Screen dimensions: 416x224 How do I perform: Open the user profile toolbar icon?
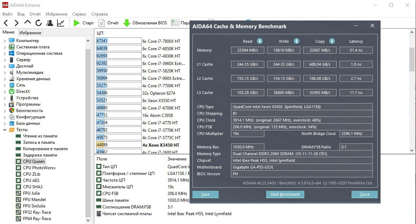[x=50, y=23]
